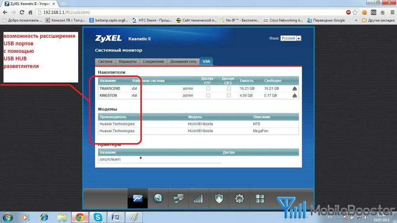The height and width of the screenshot is (223, 397).
Task: Click the MegaFon modem description
Action: tap(260, 131)
